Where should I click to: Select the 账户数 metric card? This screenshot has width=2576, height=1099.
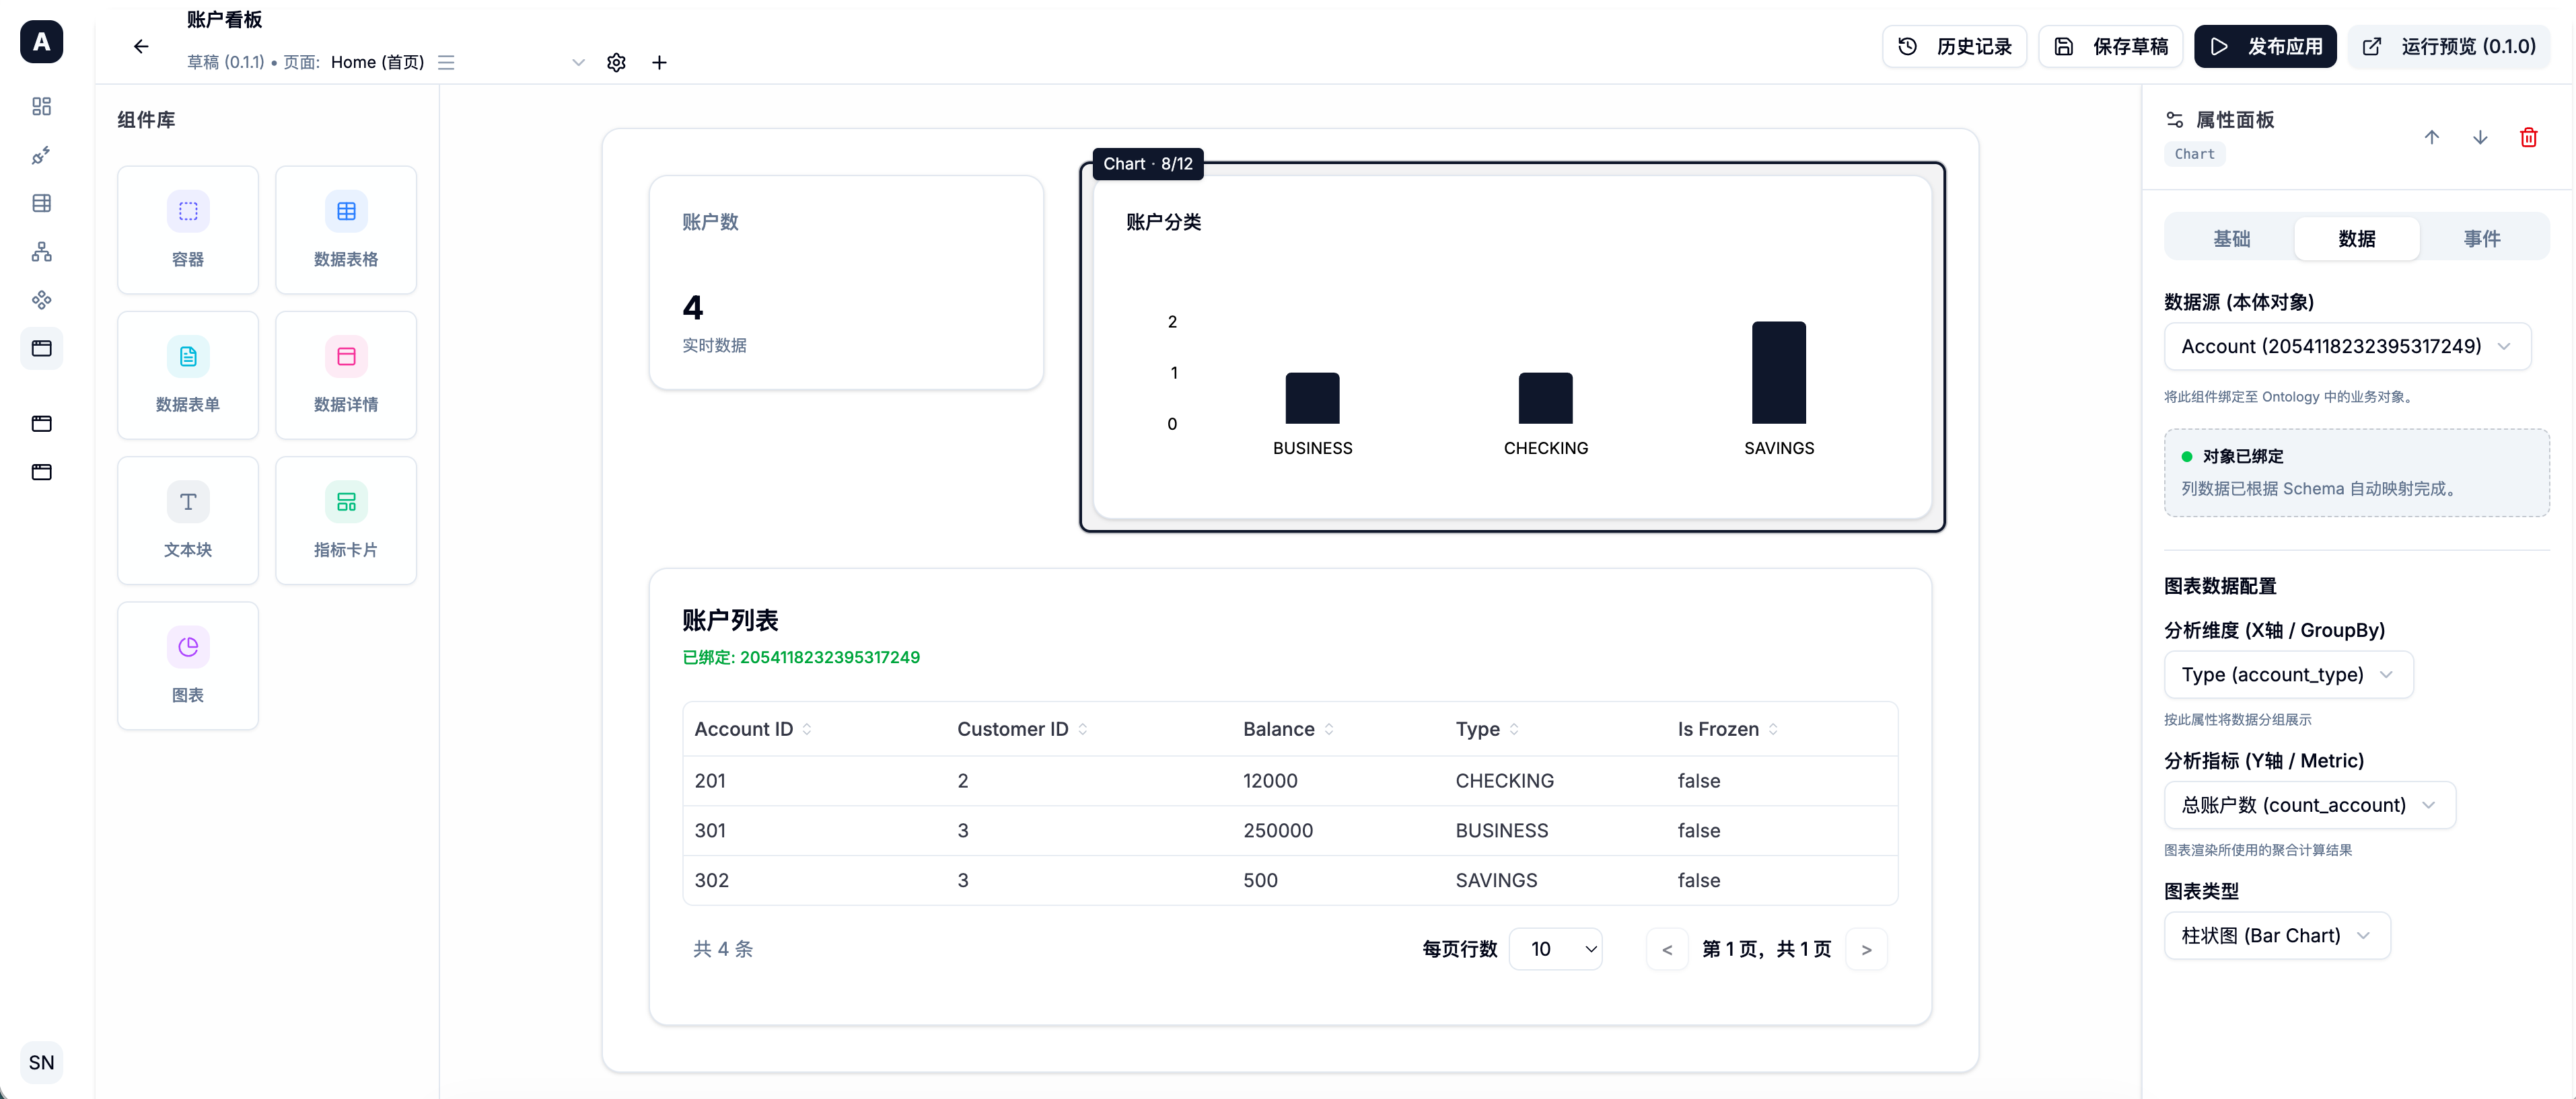point(846,282)
